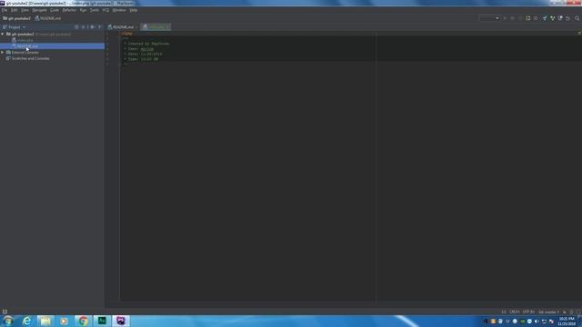Click README.md in the navigation breadcrumb

coord(48,18)
